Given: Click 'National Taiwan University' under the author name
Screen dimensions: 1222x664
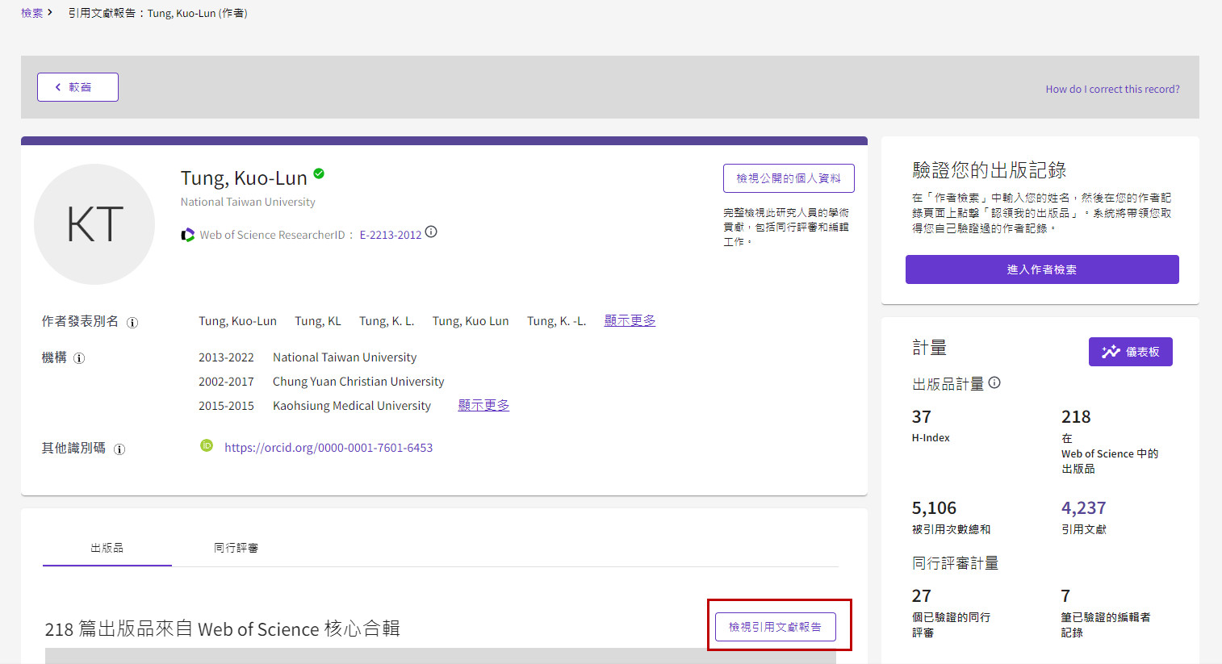Looking at the screenshot, I should click(248, 203).
